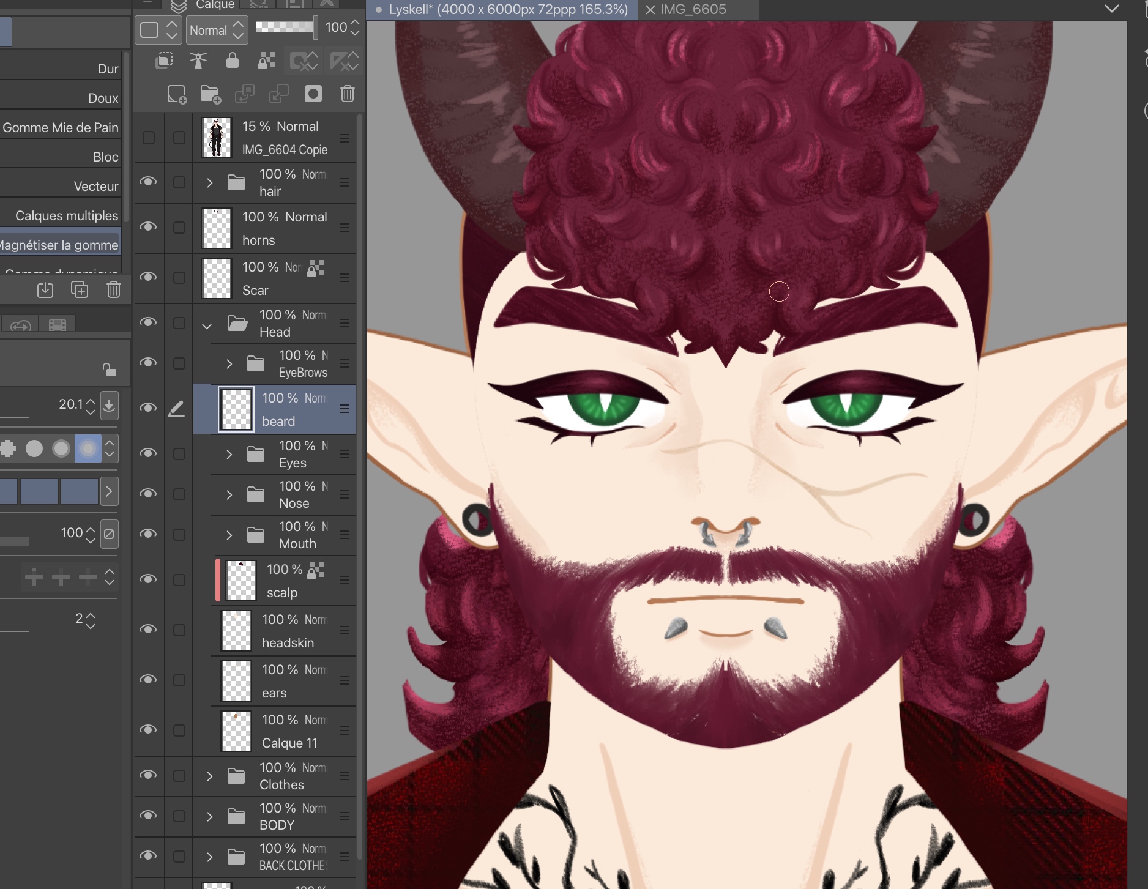Set as reference layer using lighthouse icon
The image size is (1148, 889).
[x=198, y=61]
